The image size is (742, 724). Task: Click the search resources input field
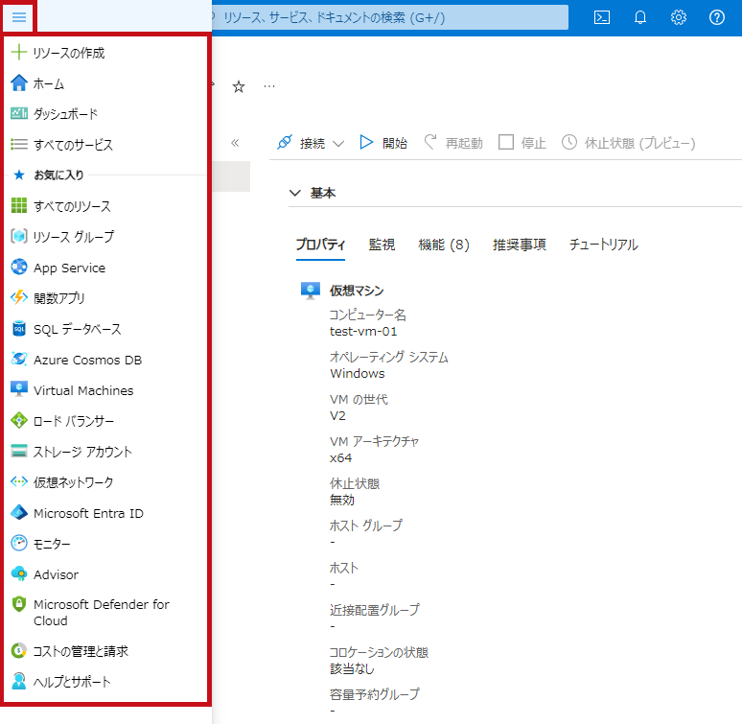pos(390,17)
